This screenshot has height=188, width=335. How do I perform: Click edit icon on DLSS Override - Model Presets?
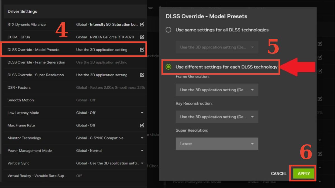[x=142, y=50]
